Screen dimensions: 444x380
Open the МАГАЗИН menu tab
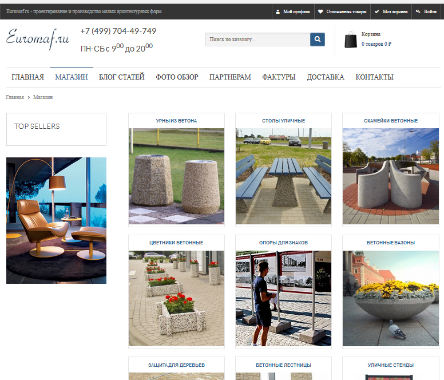click(72, 77)
